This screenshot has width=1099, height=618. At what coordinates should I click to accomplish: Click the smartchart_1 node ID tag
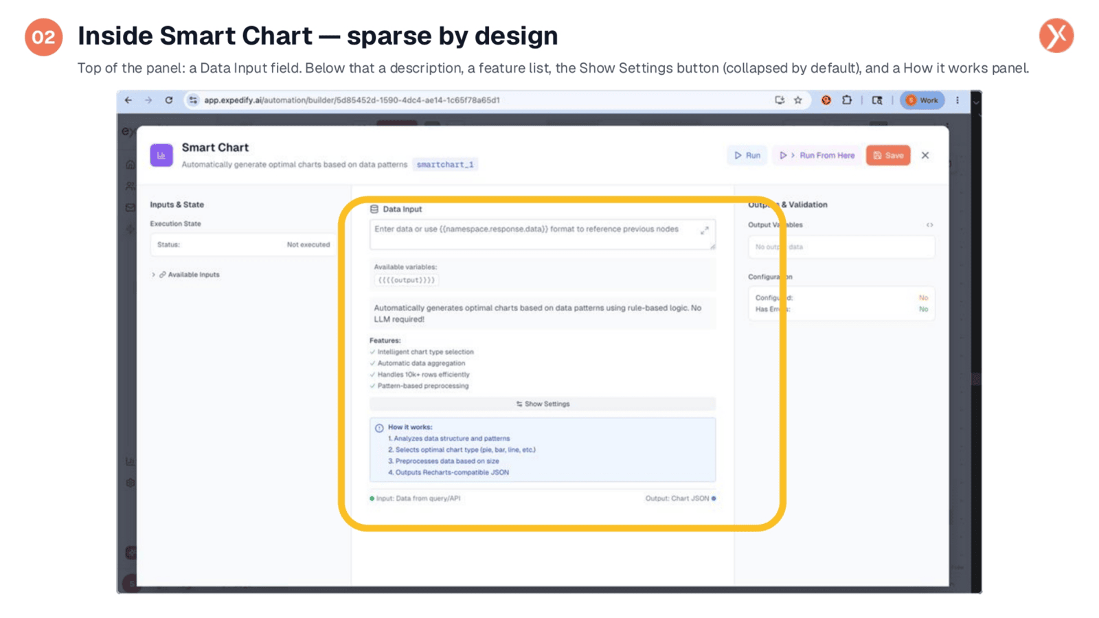[x=445, y=165]
